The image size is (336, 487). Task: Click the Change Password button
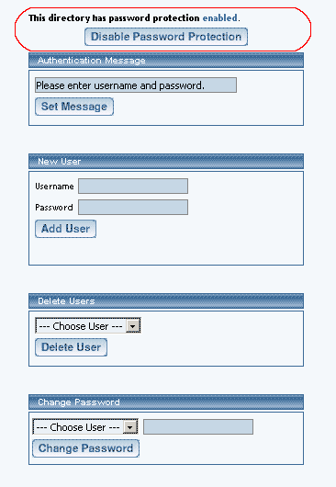[85, 448]
